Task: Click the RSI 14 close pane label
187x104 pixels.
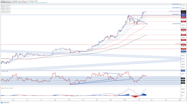Action: [5, 71]
